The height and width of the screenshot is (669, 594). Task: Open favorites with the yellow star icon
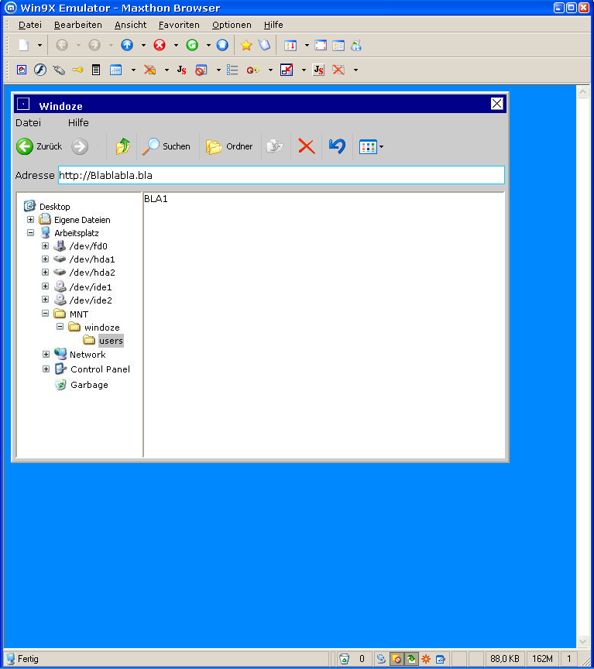tap(246, 45)
